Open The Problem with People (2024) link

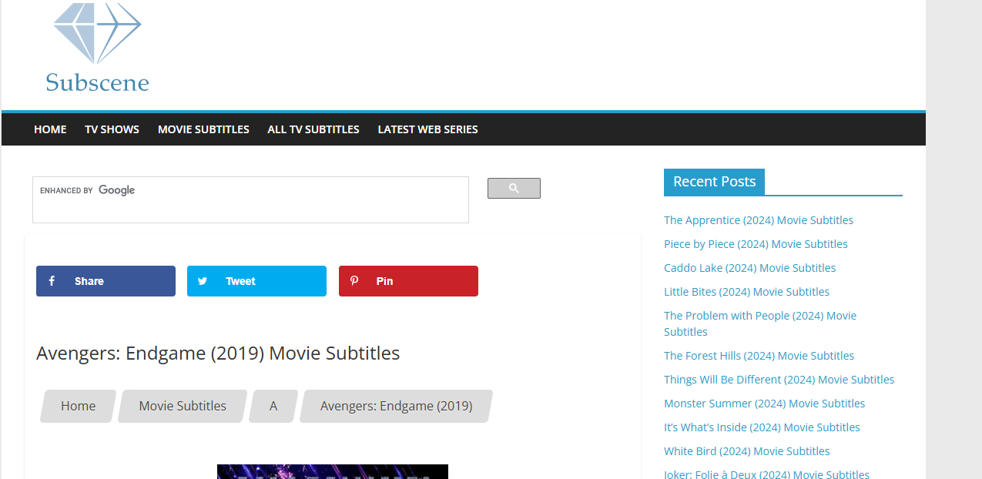tap(760, 323)
